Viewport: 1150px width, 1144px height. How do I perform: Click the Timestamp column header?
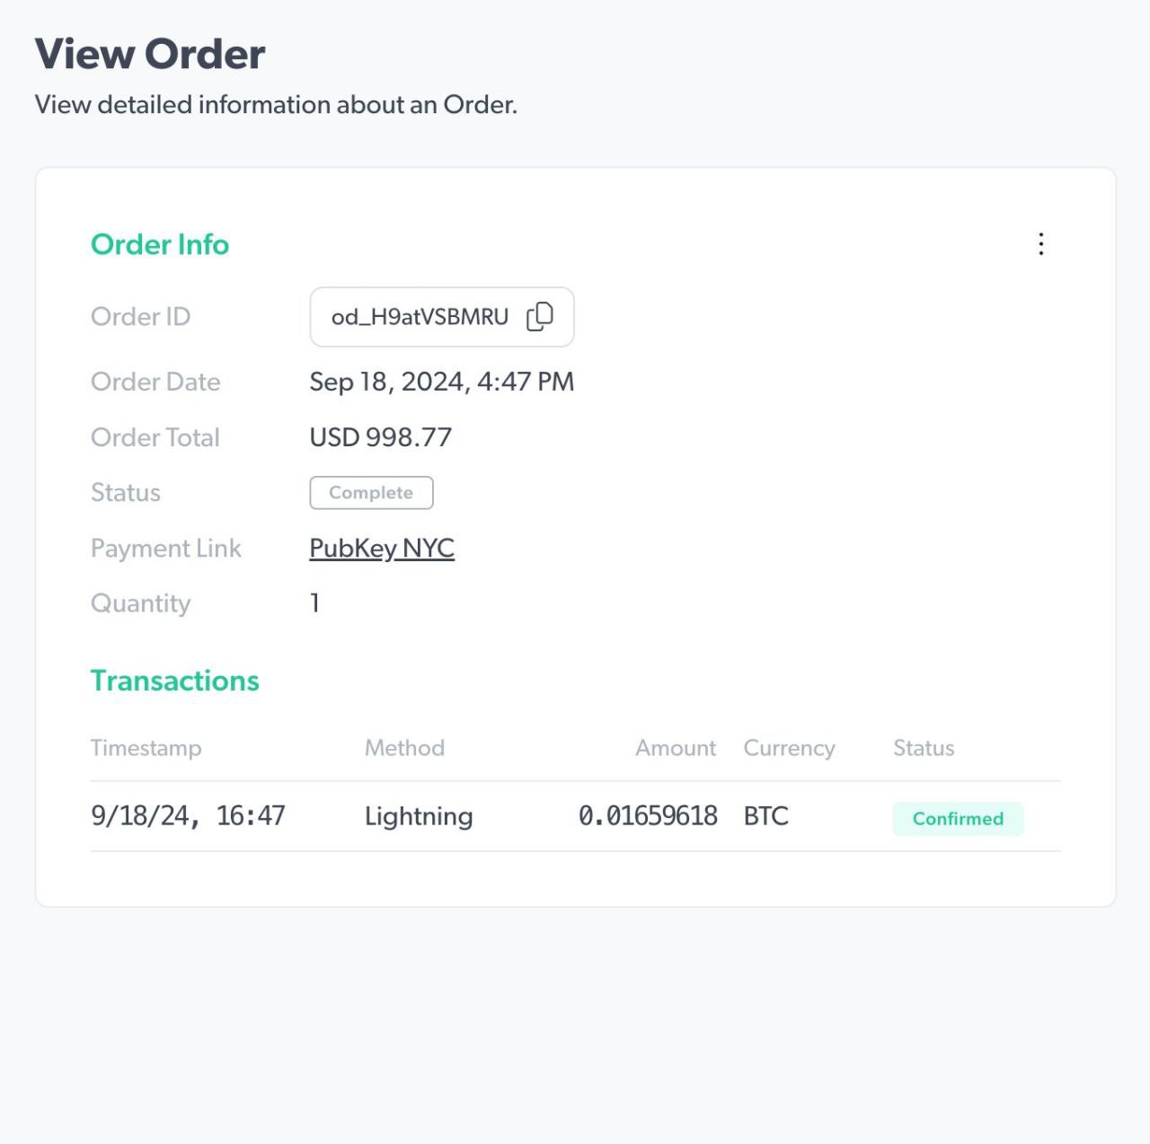pyautogui.click(x=146, y=748)
